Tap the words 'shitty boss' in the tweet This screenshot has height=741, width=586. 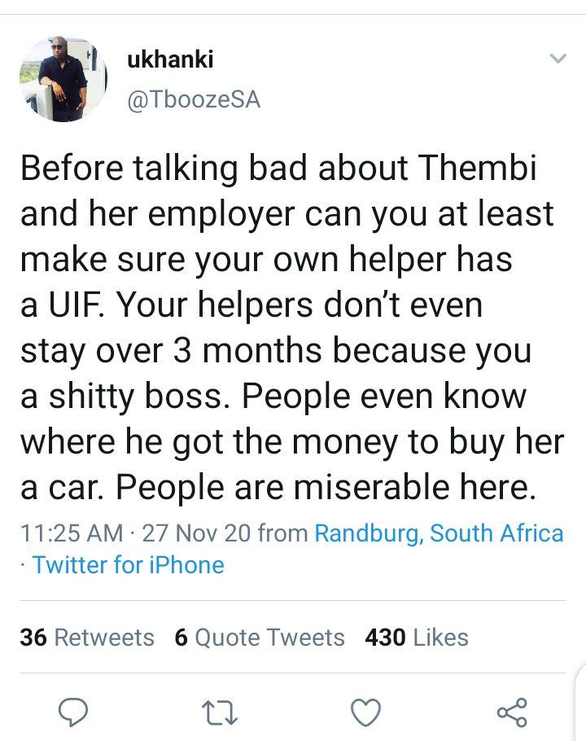click(136, 396)
